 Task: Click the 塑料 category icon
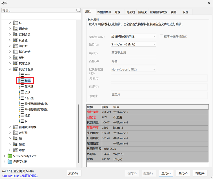click(16, 57)
